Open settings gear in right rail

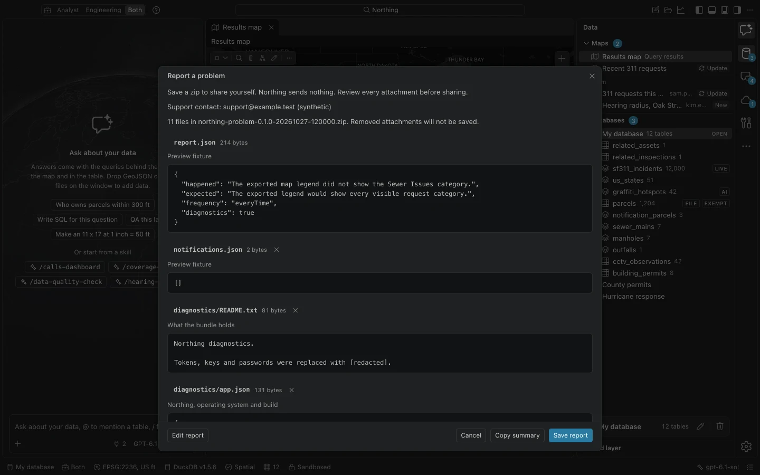click(x=746, y=446)
